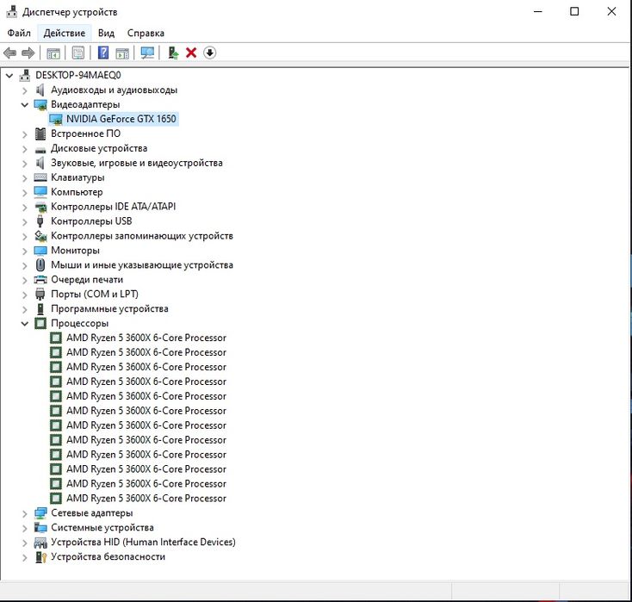Click the Forward arrow in the toolbar
Image resolution: width=632 pixels, height=602 pixels.
pos(28,53)
